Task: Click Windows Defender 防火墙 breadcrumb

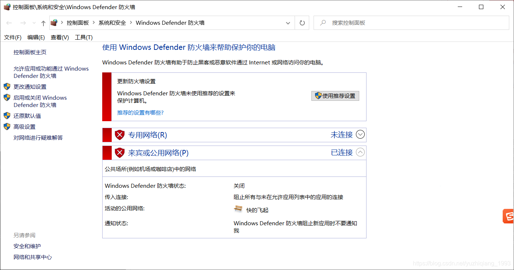Action: [x=170, y=23]
